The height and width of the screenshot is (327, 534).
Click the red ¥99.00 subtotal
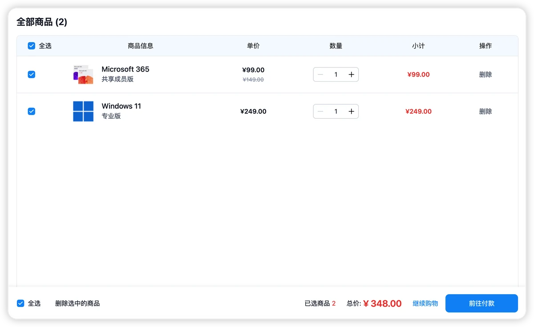(x=418, y=75)
